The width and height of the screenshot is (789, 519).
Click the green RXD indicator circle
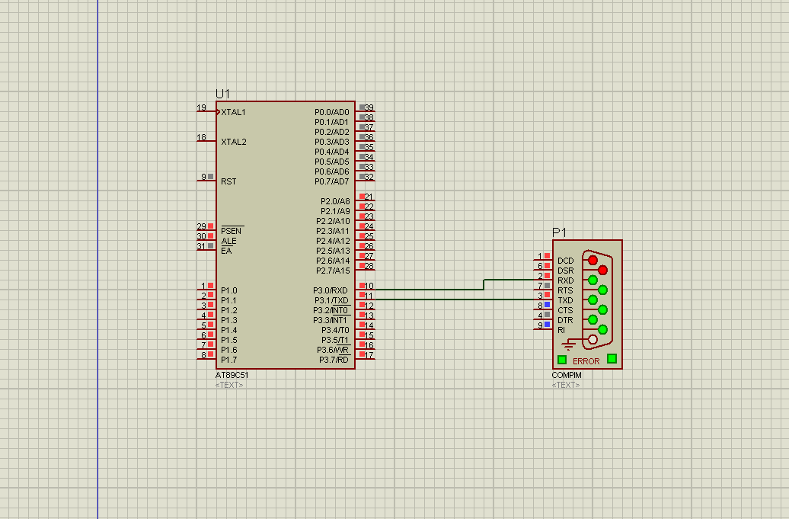593,280
